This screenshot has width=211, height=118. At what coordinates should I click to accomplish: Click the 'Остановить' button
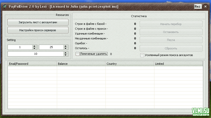pyautogui.click(x=171, y=32)
